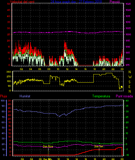The height and width of the screenshot is (160, 135).
Task: Select the 975 pressure axis value
Action: pos(128,65)
